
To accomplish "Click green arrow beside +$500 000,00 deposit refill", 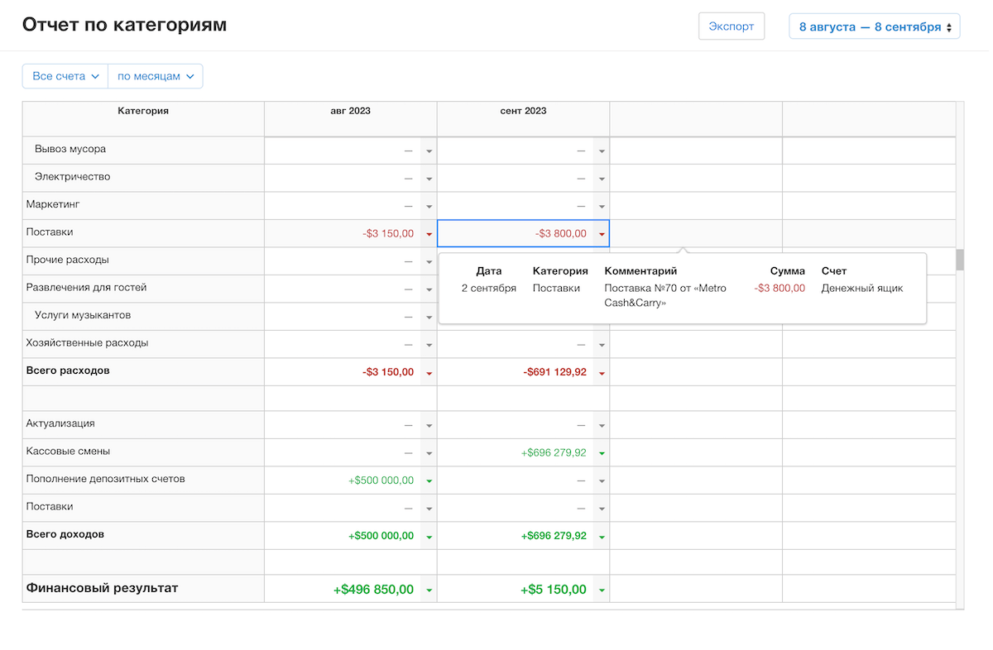I will pos(429,481).
